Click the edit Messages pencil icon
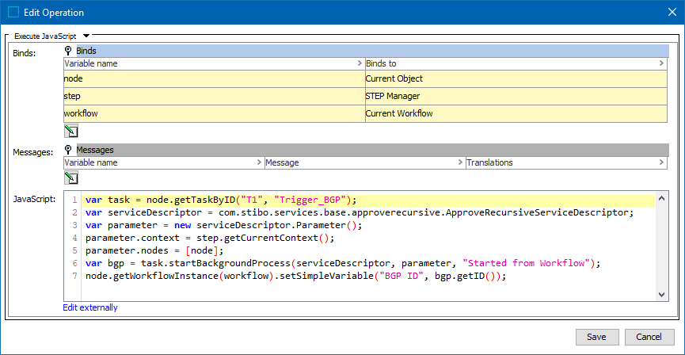Viewport: 685px width, 355px height. click(x=70, y=177)
